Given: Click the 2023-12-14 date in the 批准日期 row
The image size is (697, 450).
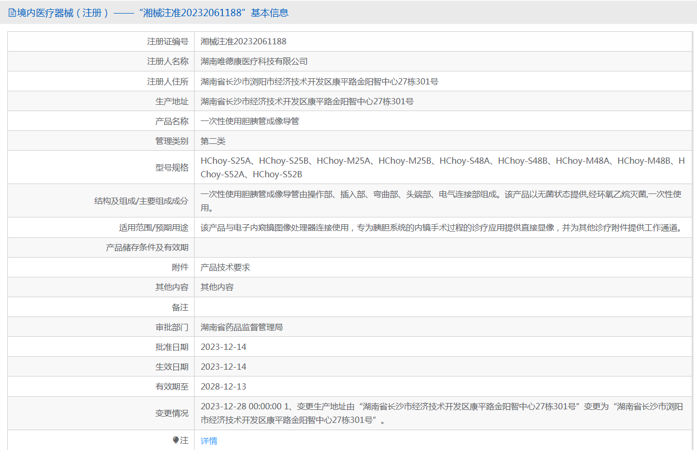Looking at the screenshot, I should [223, 347].
